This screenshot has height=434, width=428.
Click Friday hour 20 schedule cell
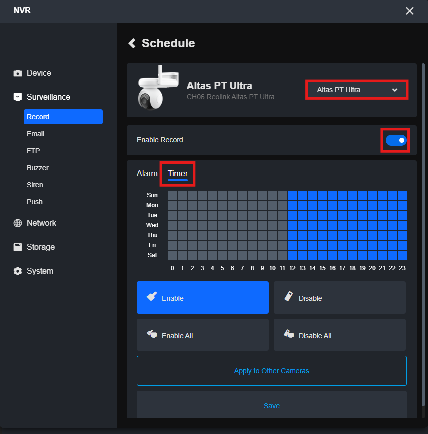[372, 246]
